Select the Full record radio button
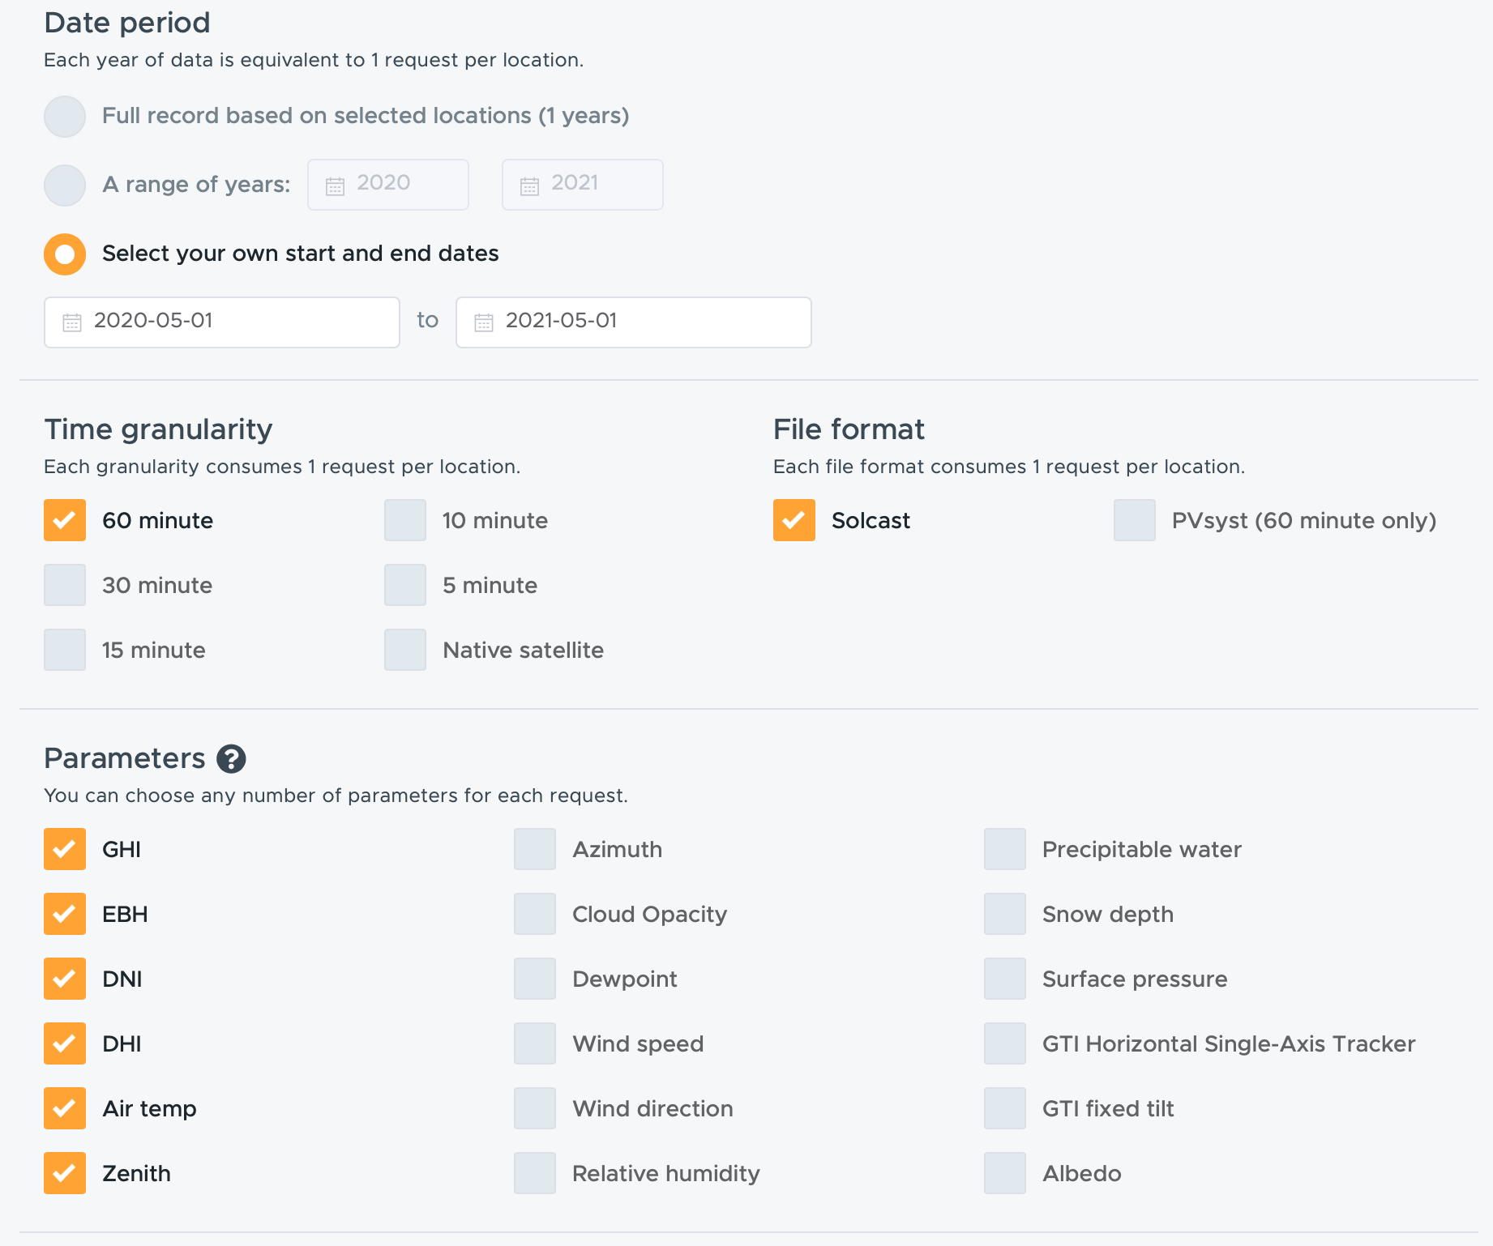Viewport: 1493px width, 1246px height. pyautogui.click(x=65, y=117)
